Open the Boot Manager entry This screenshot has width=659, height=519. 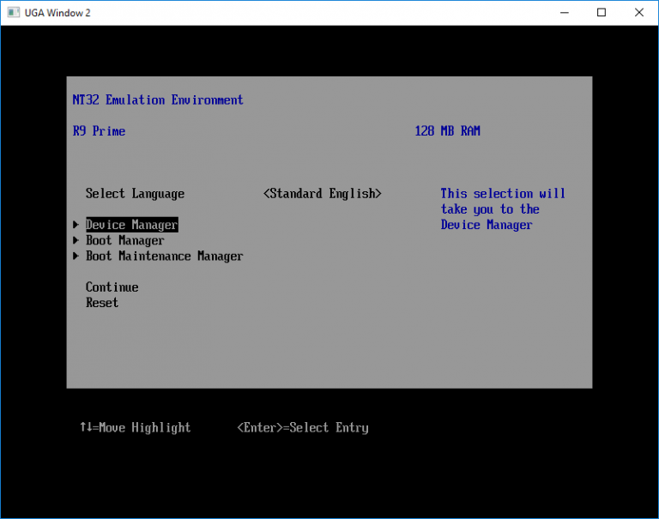click(124, 241)
